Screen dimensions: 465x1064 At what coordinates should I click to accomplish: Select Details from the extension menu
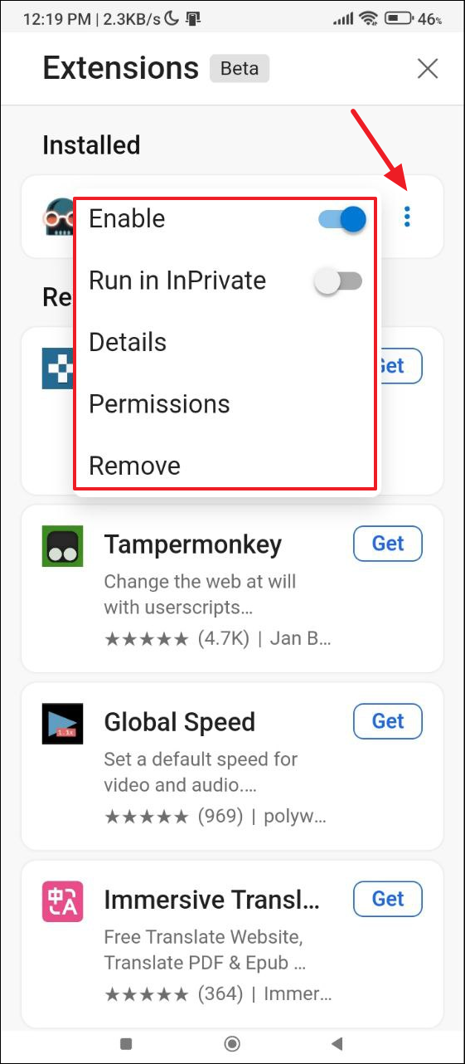(128, 342)
